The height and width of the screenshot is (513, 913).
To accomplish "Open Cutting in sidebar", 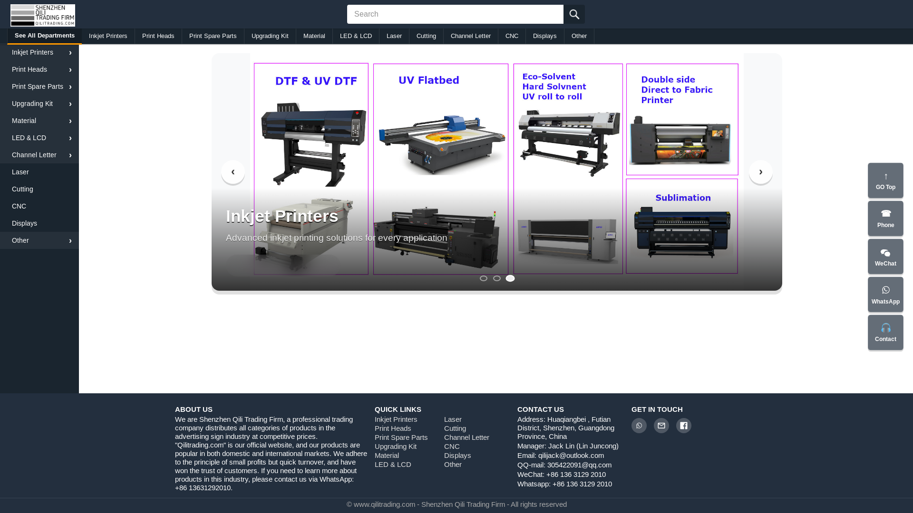I will click(x=39, y=189).
